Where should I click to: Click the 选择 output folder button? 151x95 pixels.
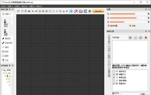pos(144,94)
